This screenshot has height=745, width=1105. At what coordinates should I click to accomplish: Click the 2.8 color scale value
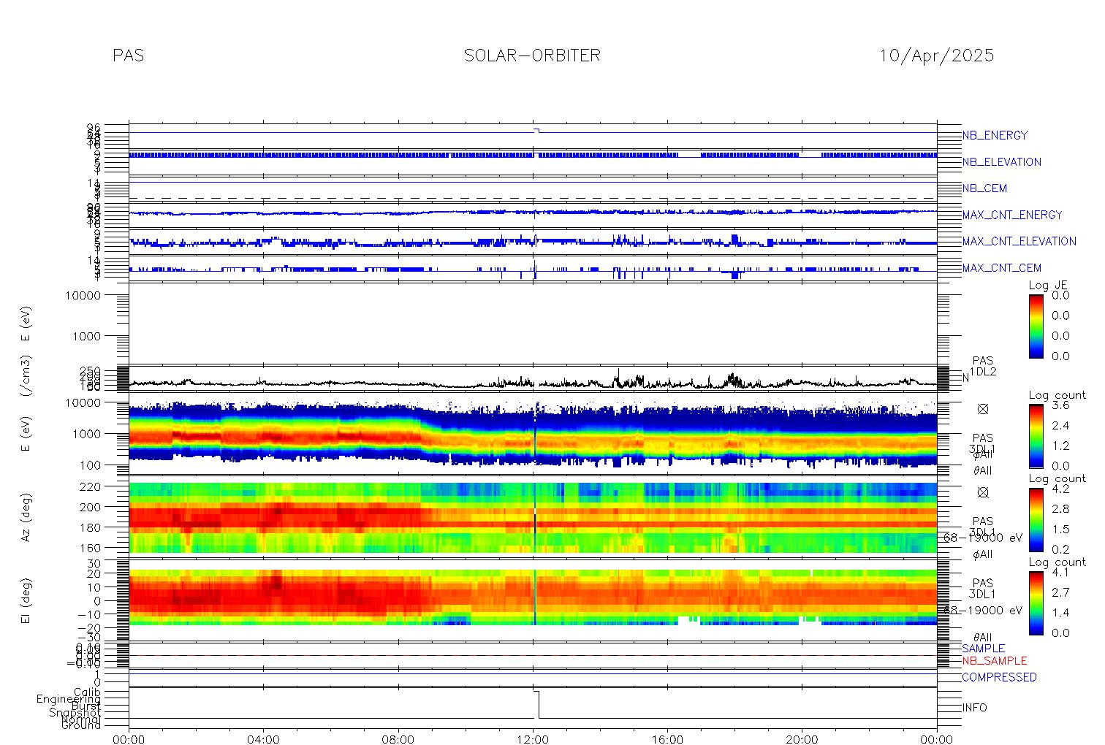1060,508
